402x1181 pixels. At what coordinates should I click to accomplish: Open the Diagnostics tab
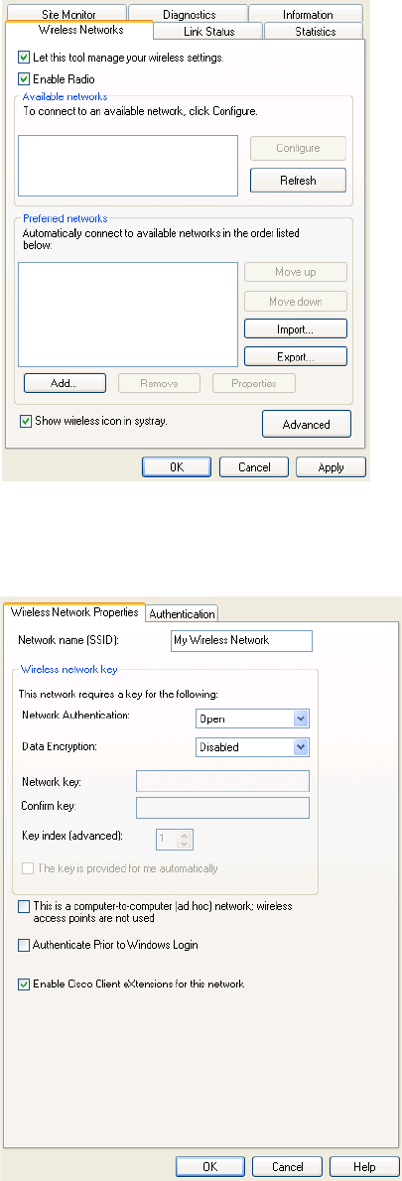[x=189, y=13]
